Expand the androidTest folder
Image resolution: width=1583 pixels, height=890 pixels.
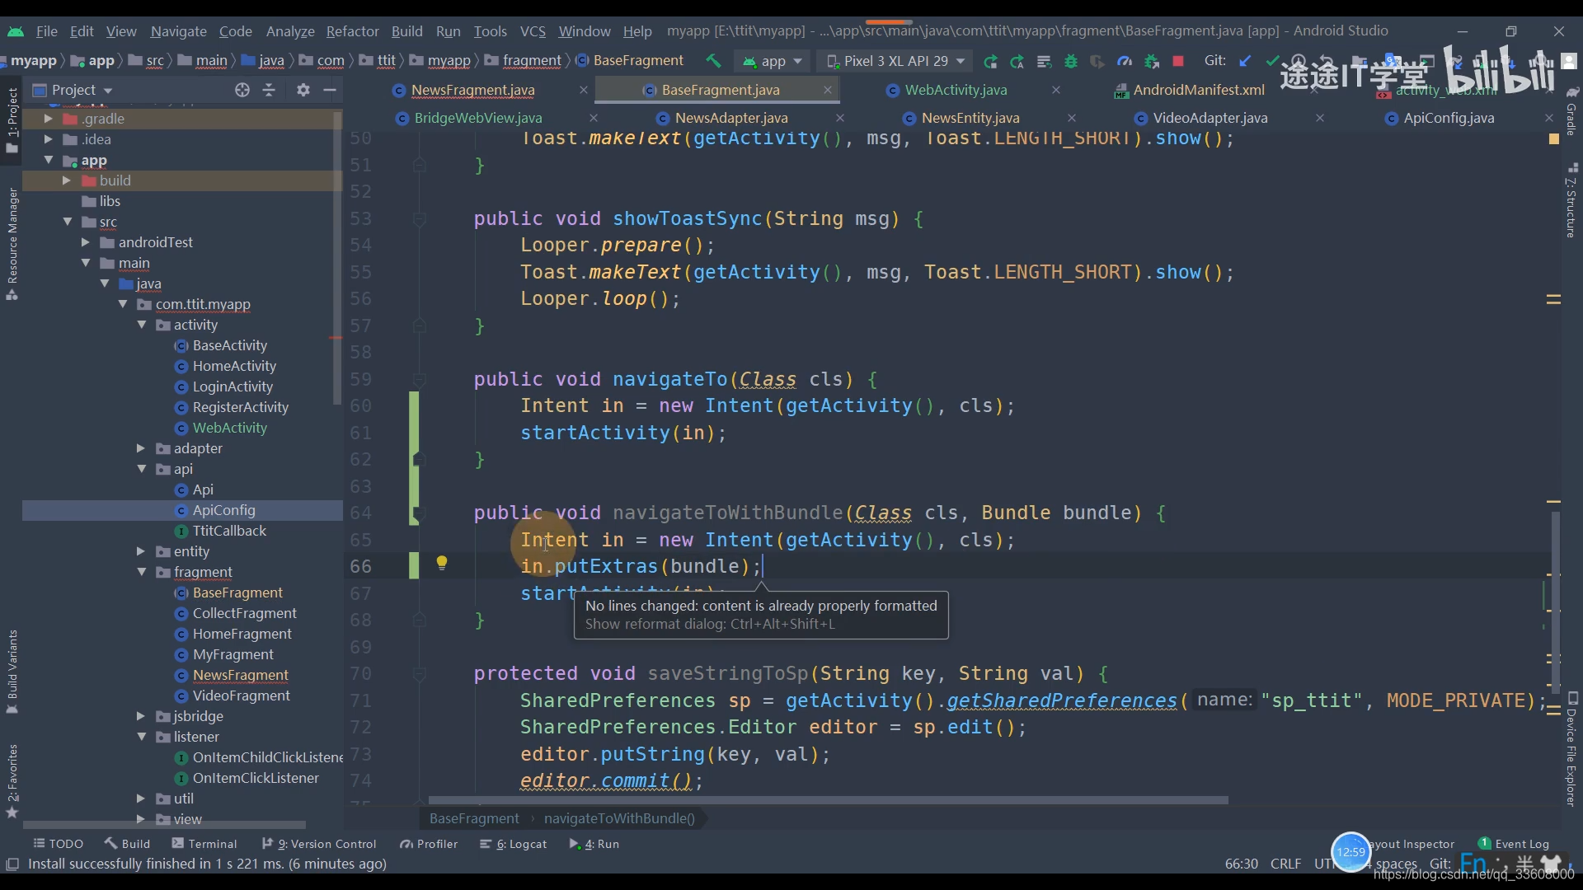click(x=85, y=242)
